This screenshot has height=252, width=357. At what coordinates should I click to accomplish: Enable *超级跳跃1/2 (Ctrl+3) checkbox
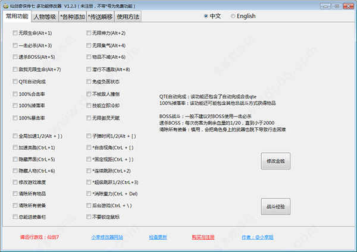(89, 182)
